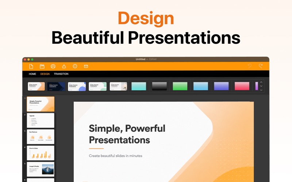
Task: Pick the green gradient background swatch
Action: click(x=180, y=86)
